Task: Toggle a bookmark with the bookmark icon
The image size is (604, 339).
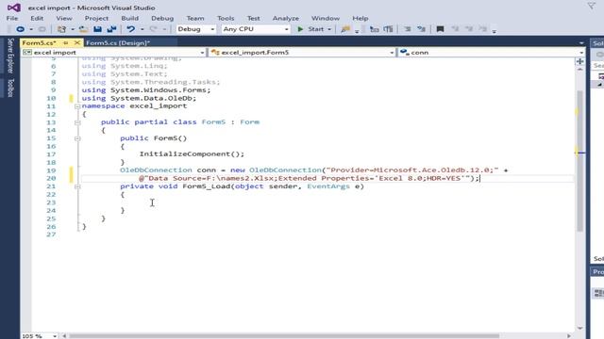Action: tap(440, 29)
